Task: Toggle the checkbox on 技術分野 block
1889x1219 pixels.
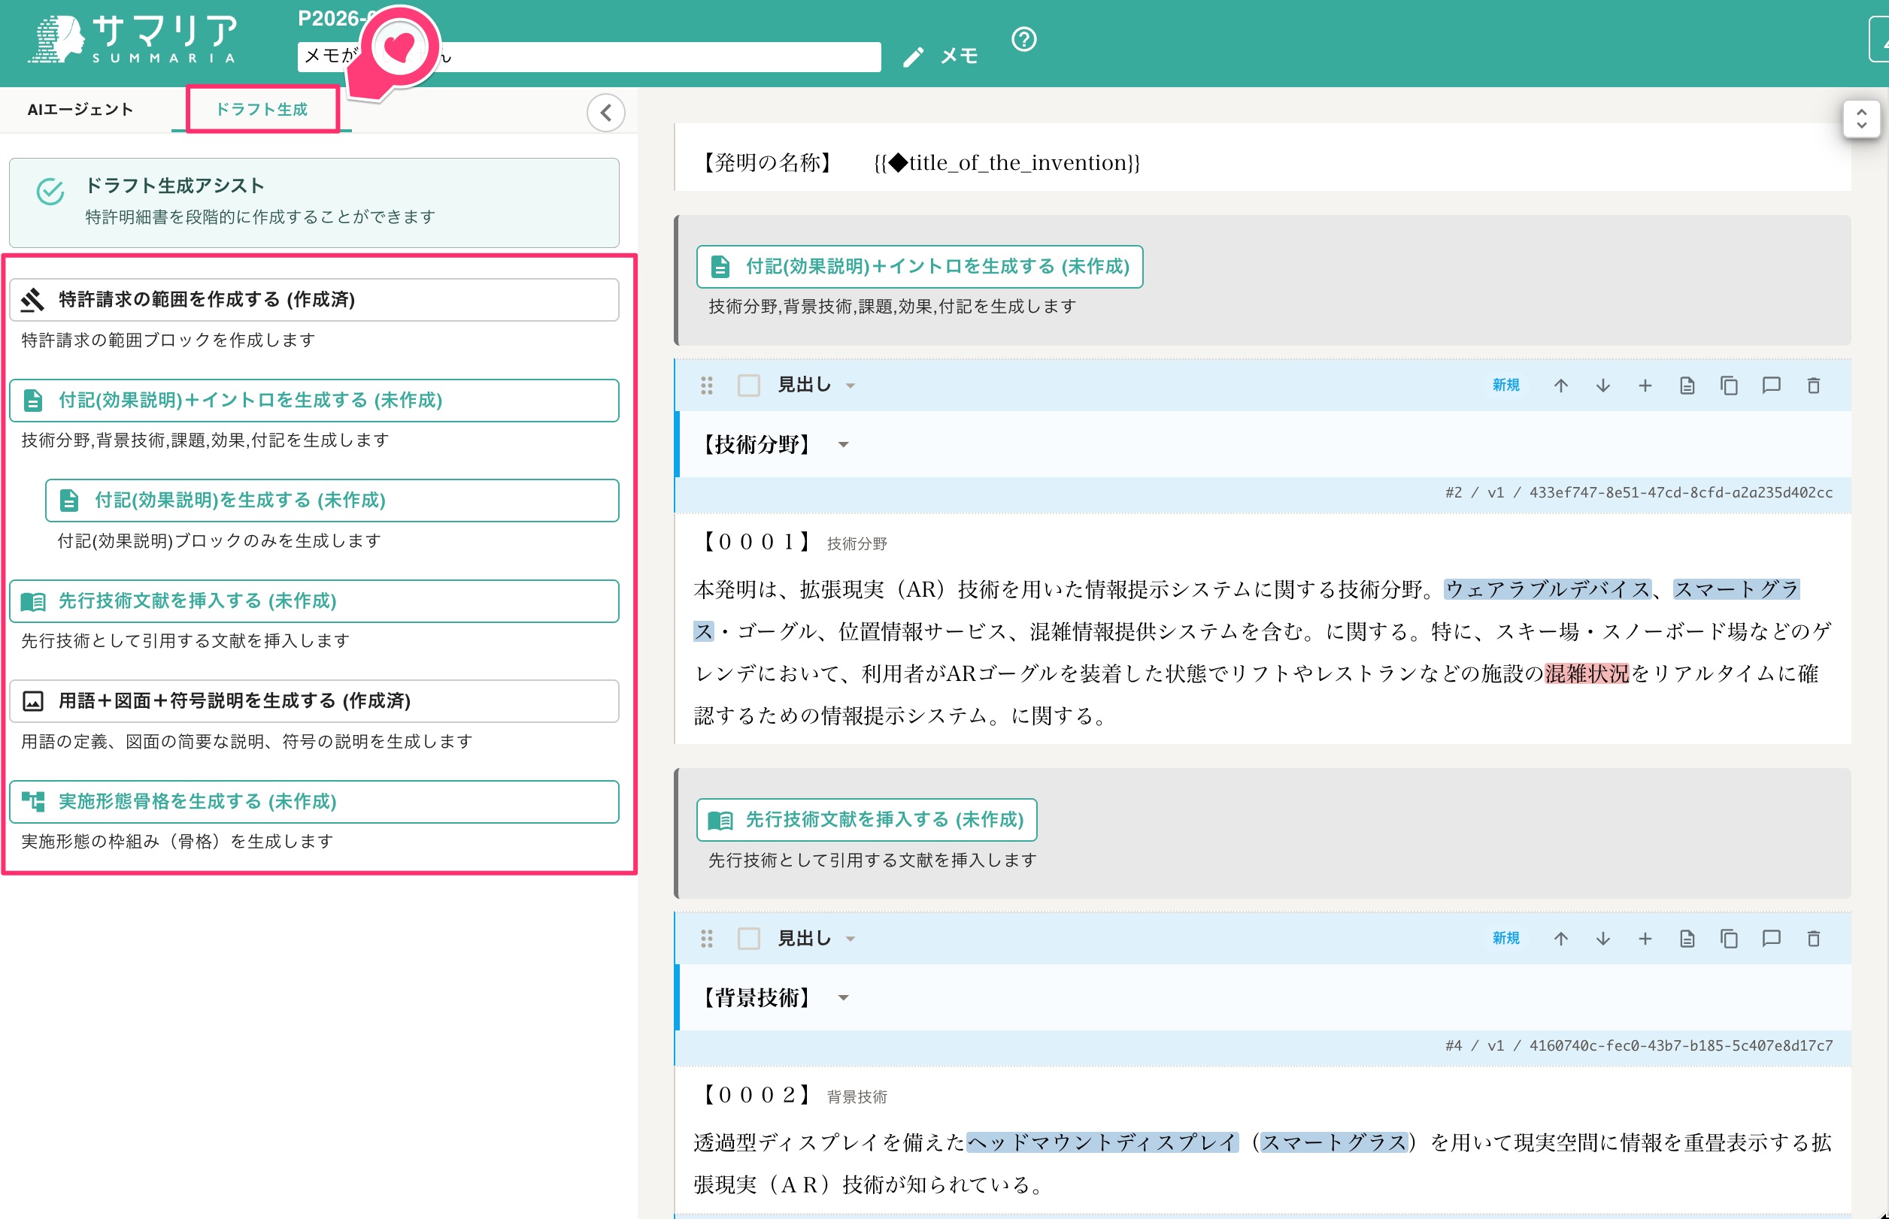Action: [748, 386]
